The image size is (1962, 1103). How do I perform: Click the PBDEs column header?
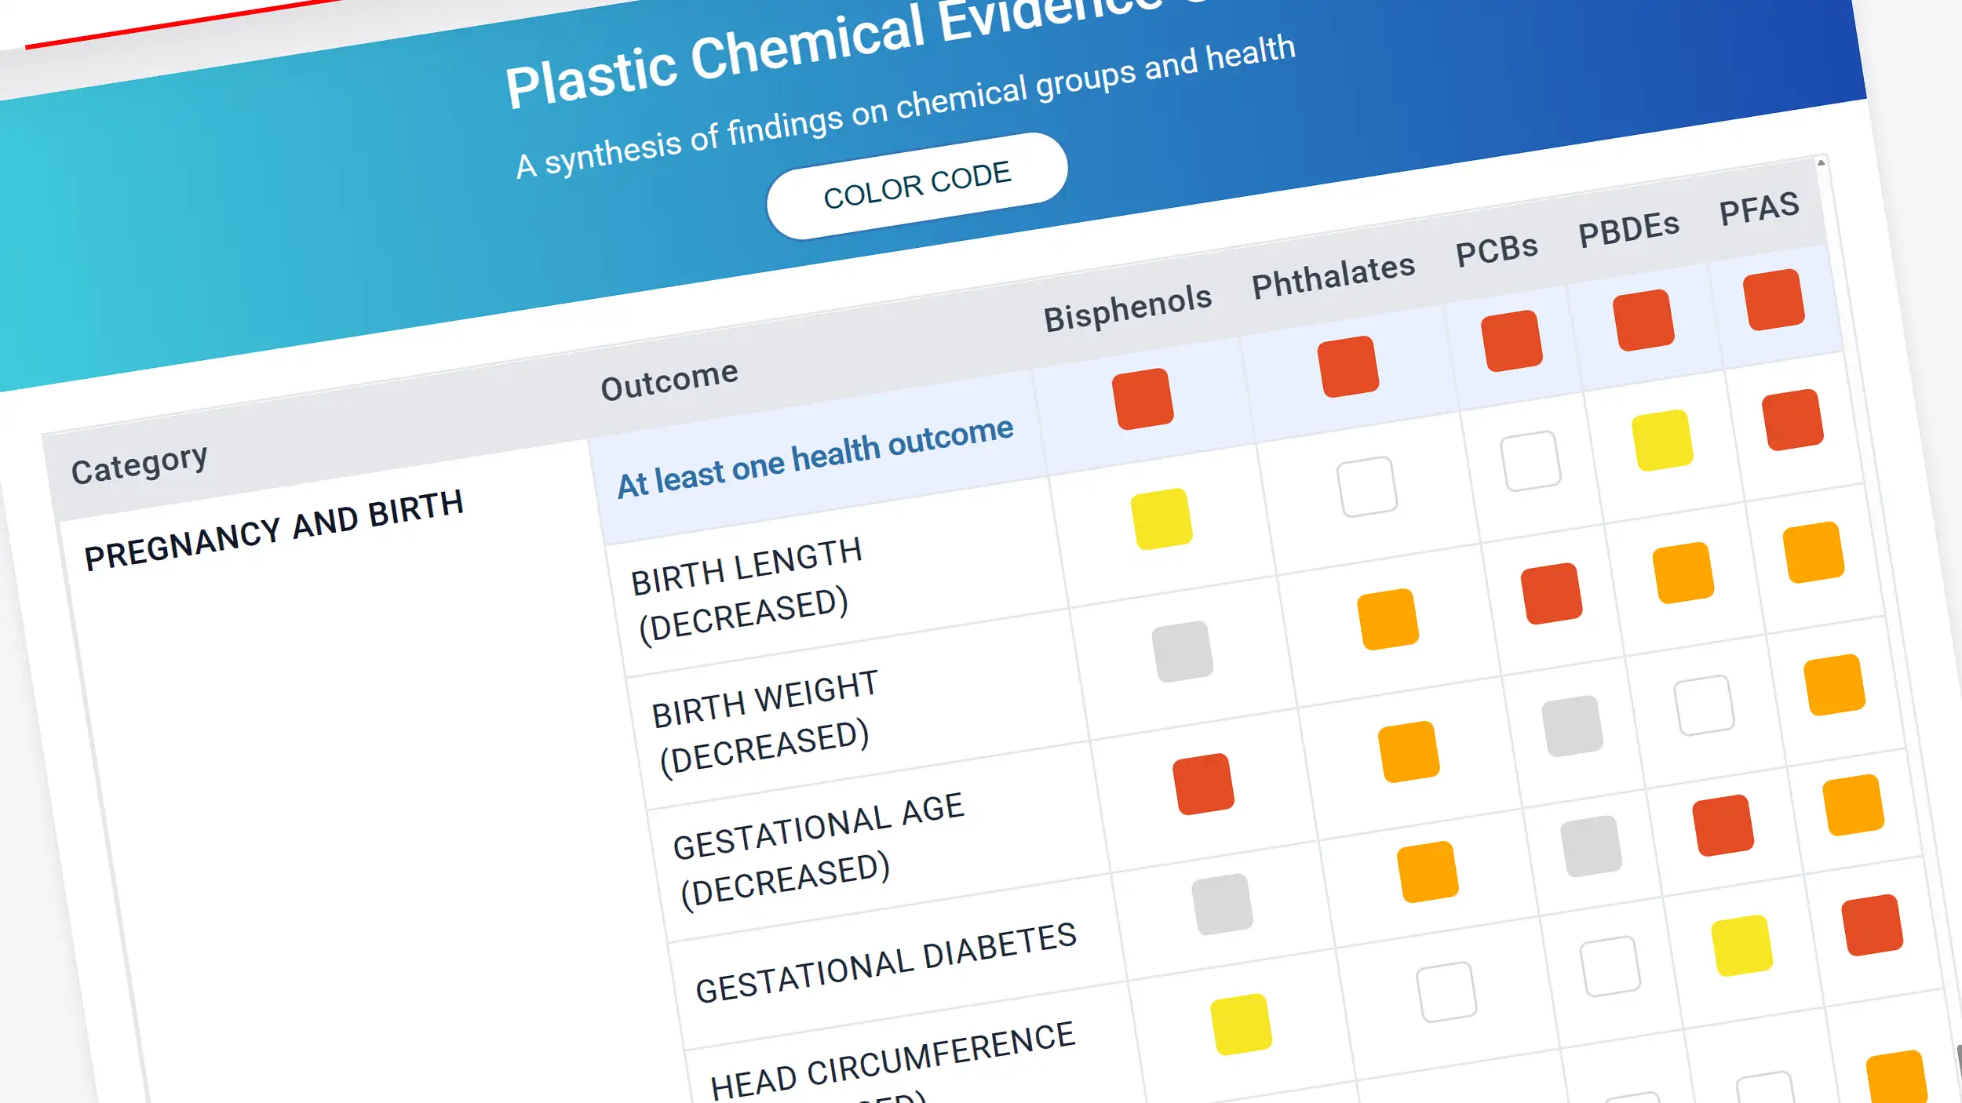tap(1628, 230)
